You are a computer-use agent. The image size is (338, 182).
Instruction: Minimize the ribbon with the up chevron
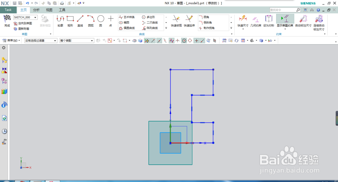tap(312, 10)
